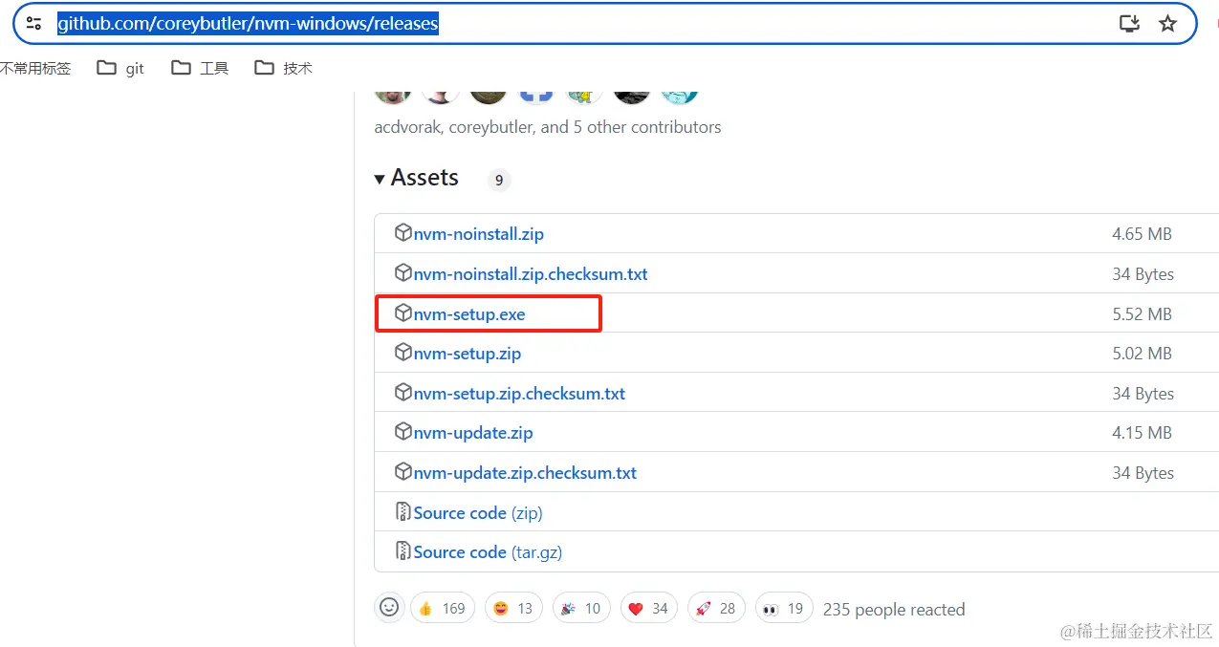
Task: Download nvm-setup.zip
Action: pos(468,354)
